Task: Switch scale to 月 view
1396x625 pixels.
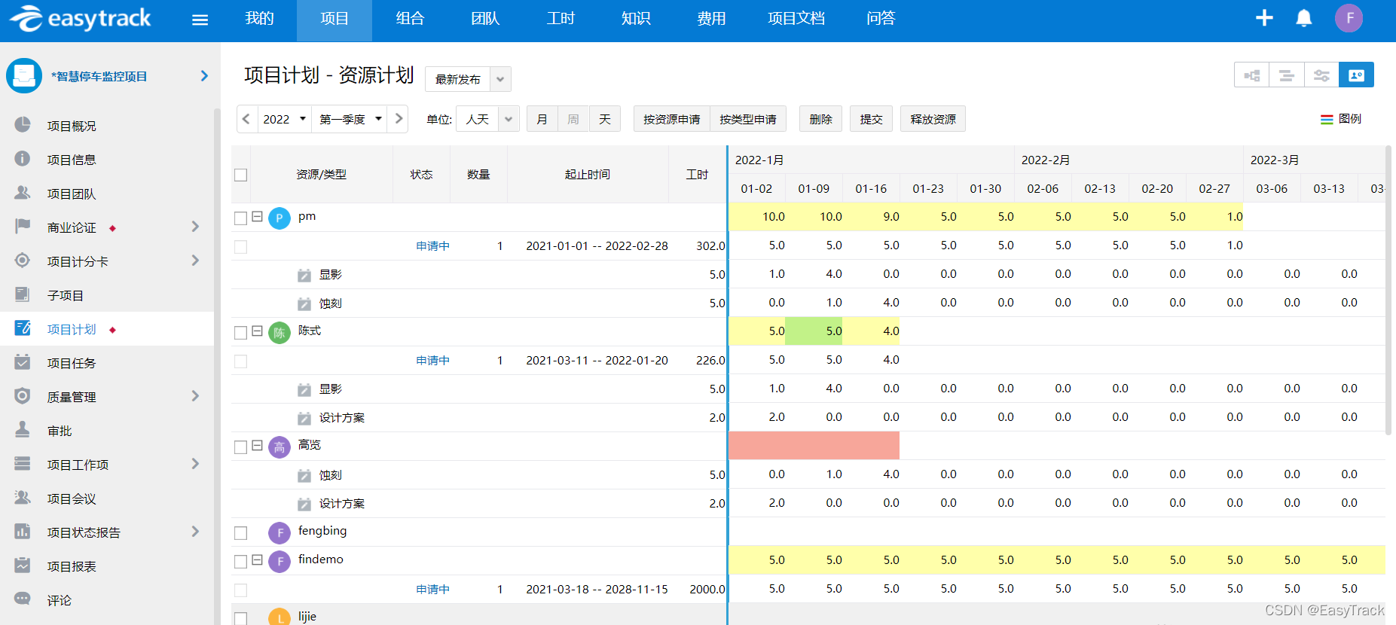Action: click(x=542, y=119)
